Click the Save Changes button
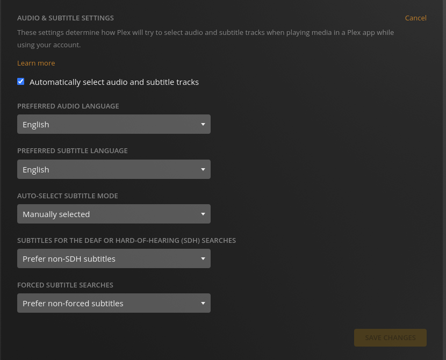The image size is (446, 360). (390, 338)
